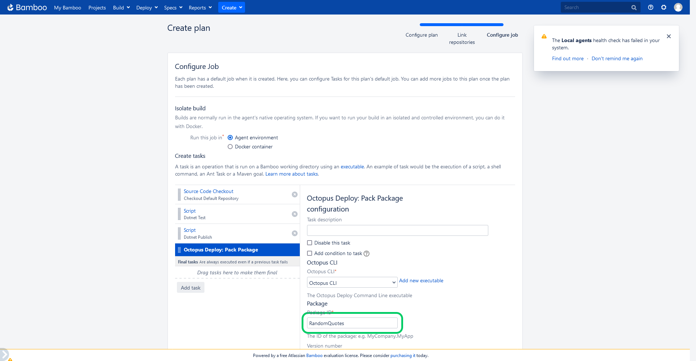The image size is (696, 361).
Task: Select the Script Dotnet Publish task
Action: 237,233
